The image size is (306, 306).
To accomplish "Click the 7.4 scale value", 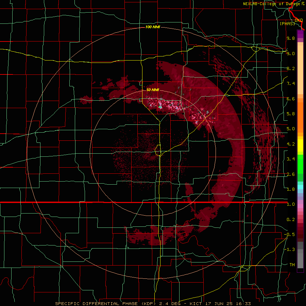I will tap(291, 84).
